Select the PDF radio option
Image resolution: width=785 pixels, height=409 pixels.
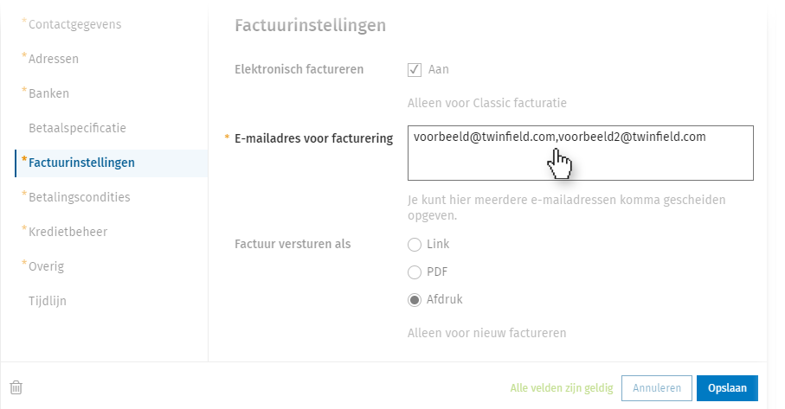point(415,272)
